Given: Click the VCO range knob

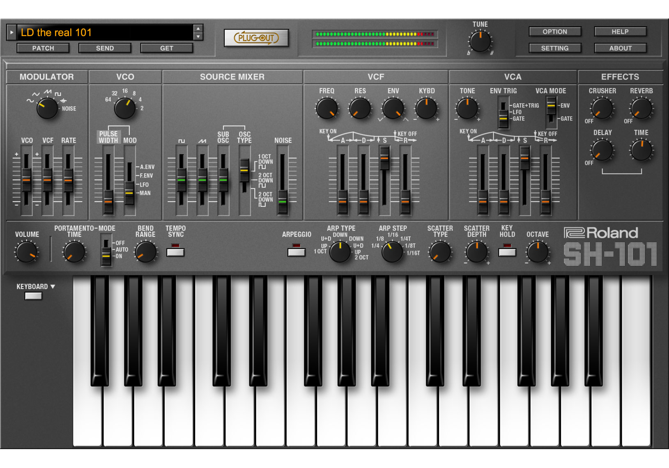Looking at the screenshot, I should [124, 108].
